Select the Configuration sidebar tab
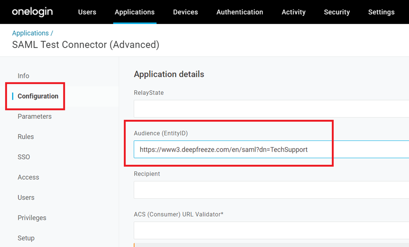Image resolution: width=409 pixels, height=247 pixels. 38,96
